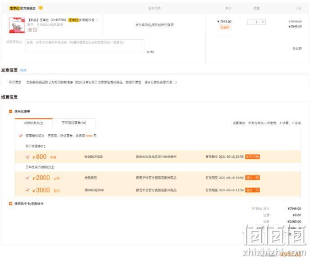Open the CHEERS sofa product title link
Screen dimensions: 310x260
[63, 20]
